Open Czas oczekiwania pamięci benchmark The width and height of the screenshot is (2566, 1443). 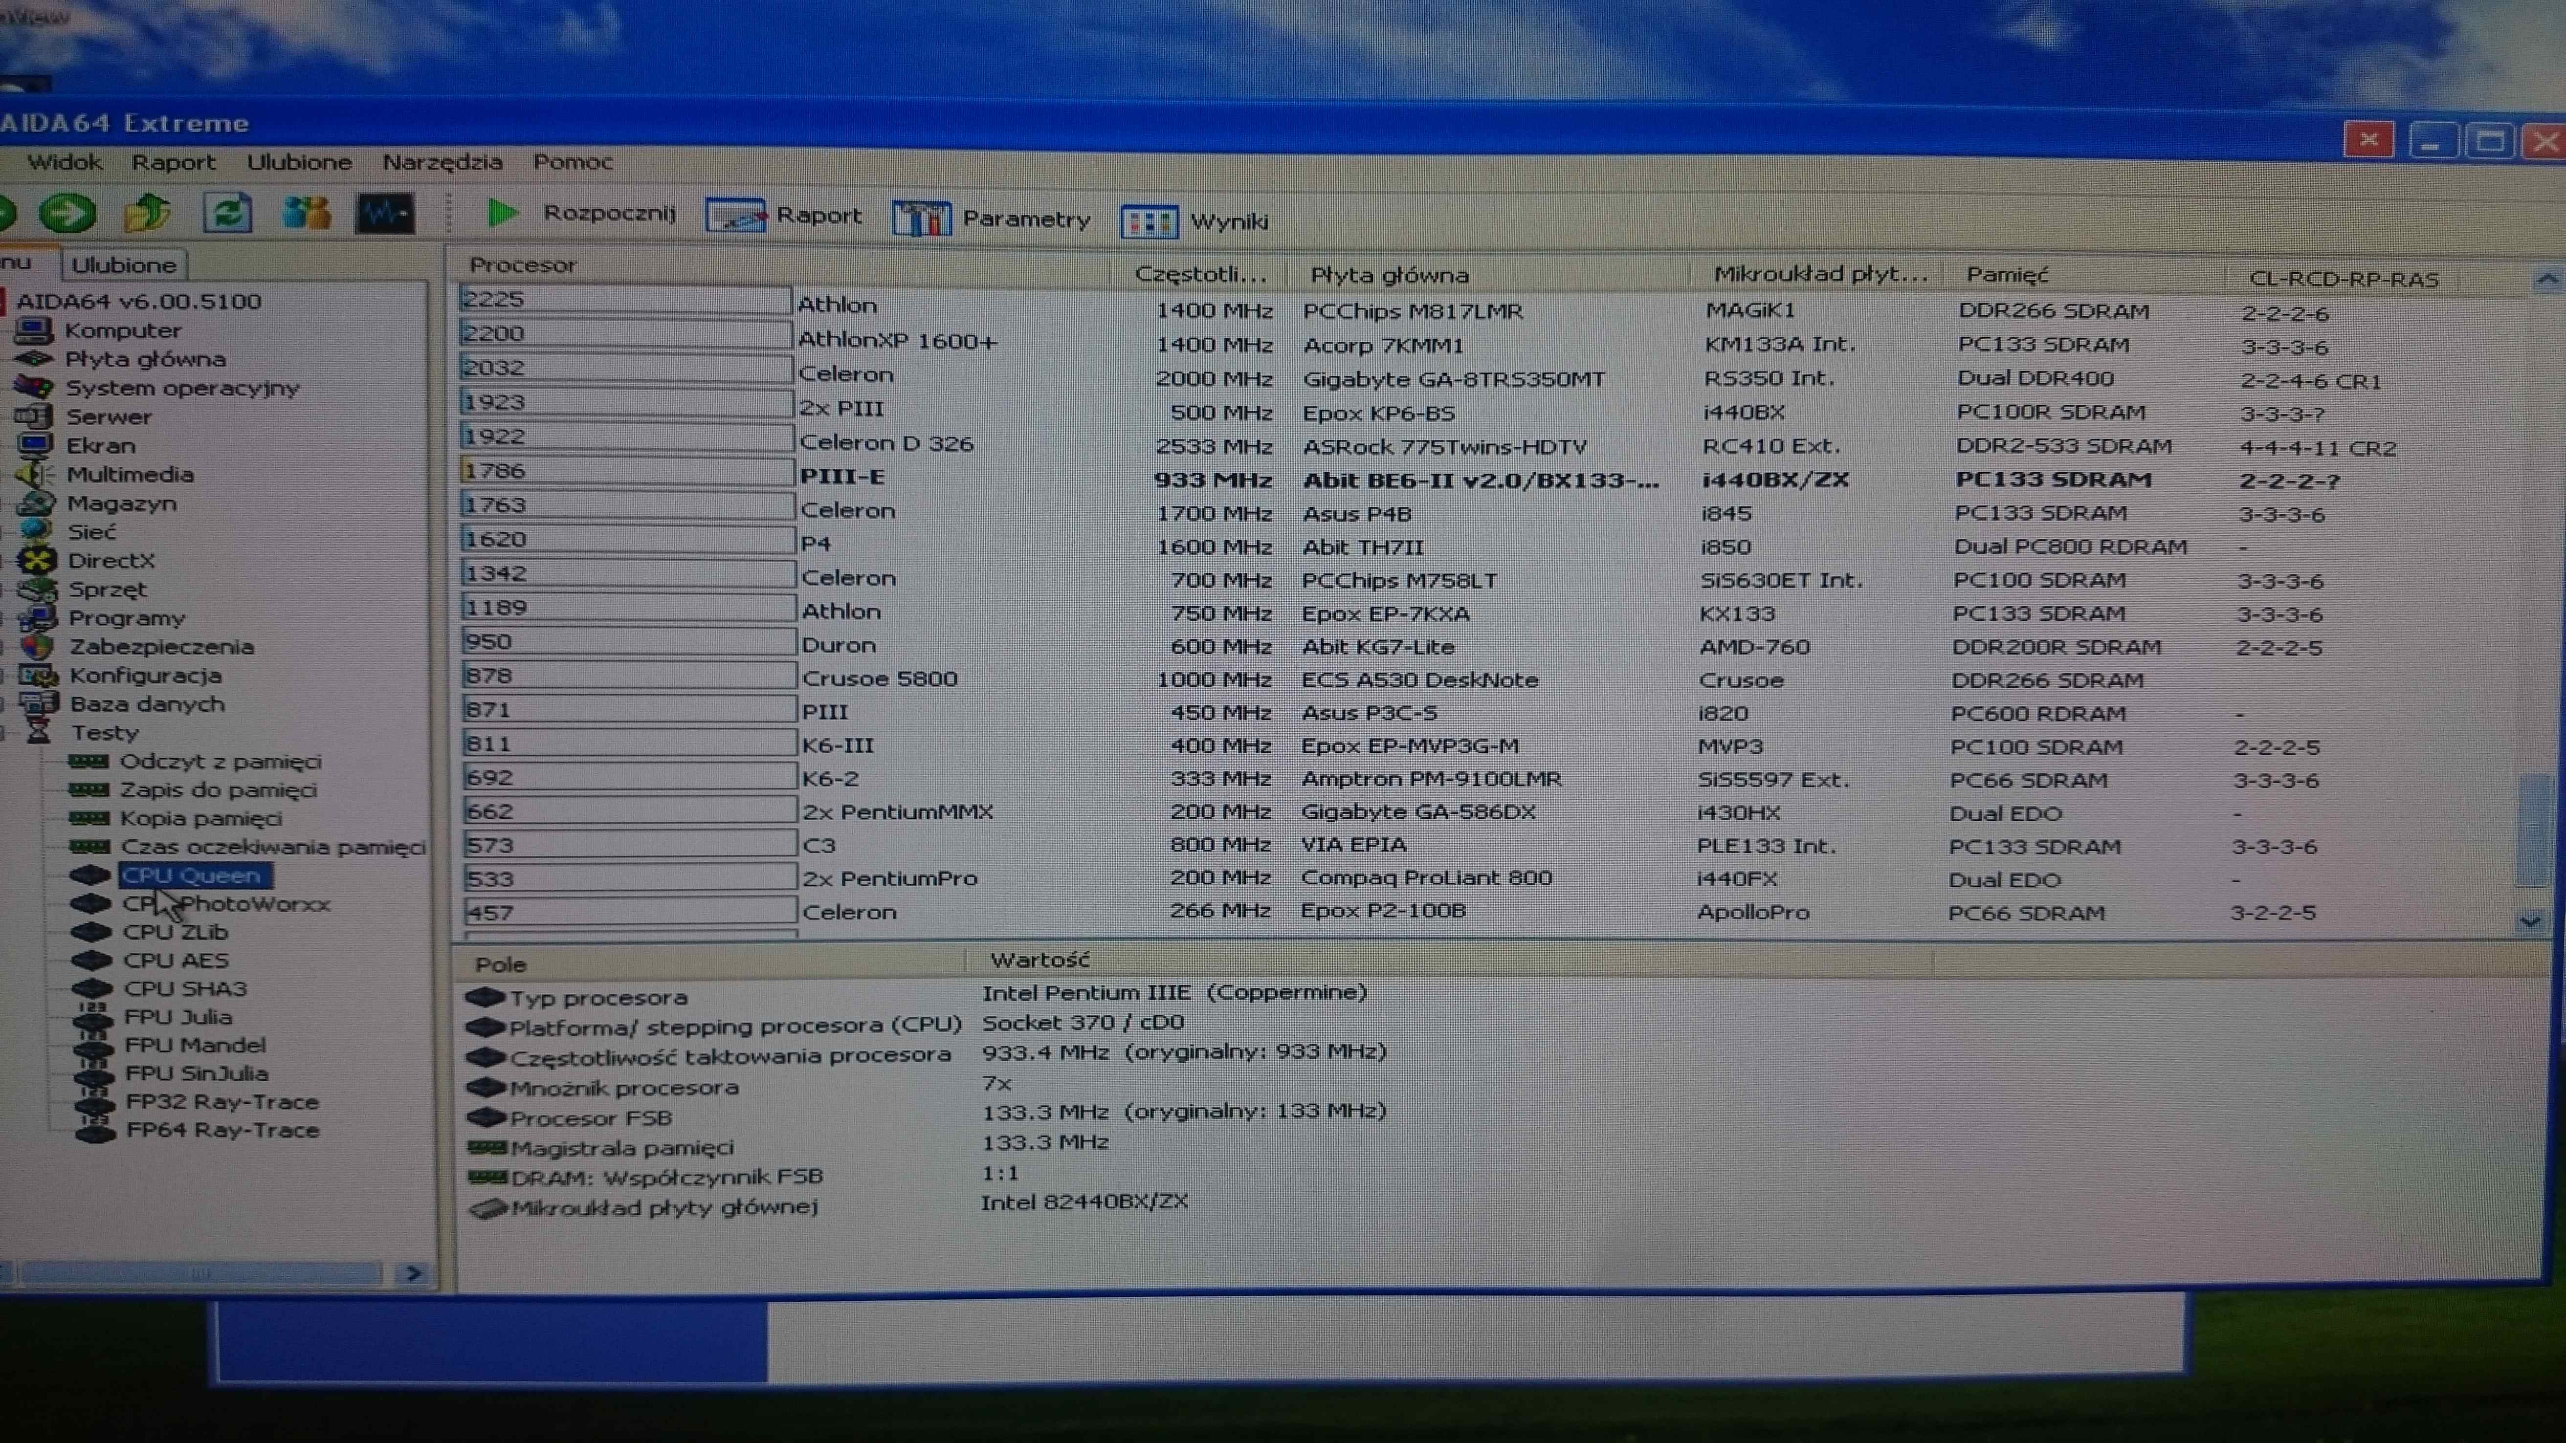click(273, 848)
